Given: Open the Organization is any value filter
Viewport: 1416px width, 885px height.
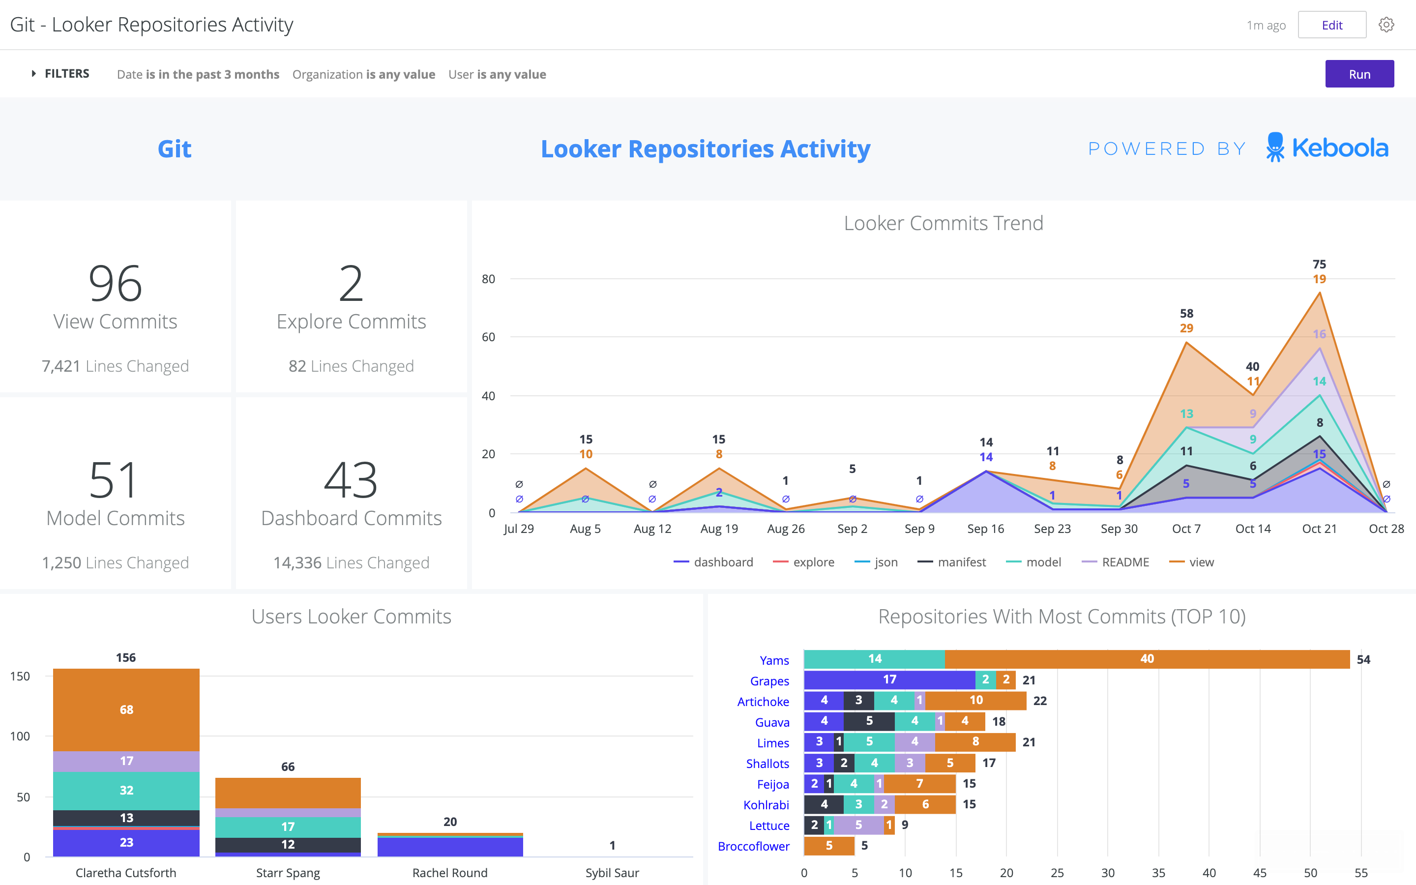Looking at the screenshot, I should click(x=363, y=74).
